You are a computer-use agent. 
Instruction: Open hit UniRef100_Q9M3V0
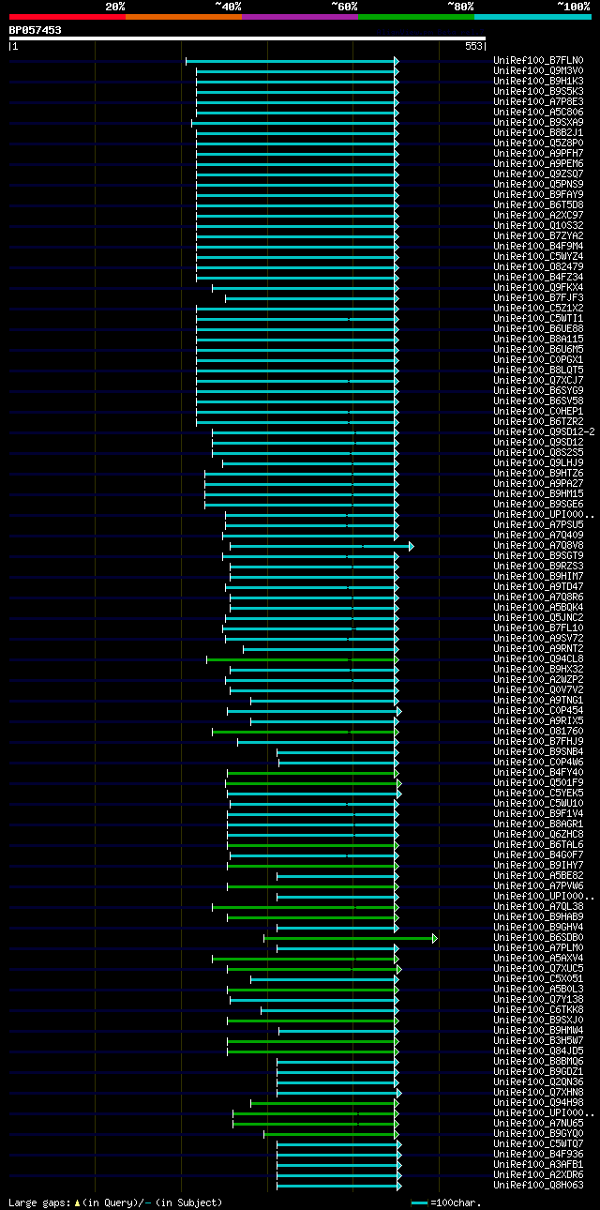coord(538,71)
